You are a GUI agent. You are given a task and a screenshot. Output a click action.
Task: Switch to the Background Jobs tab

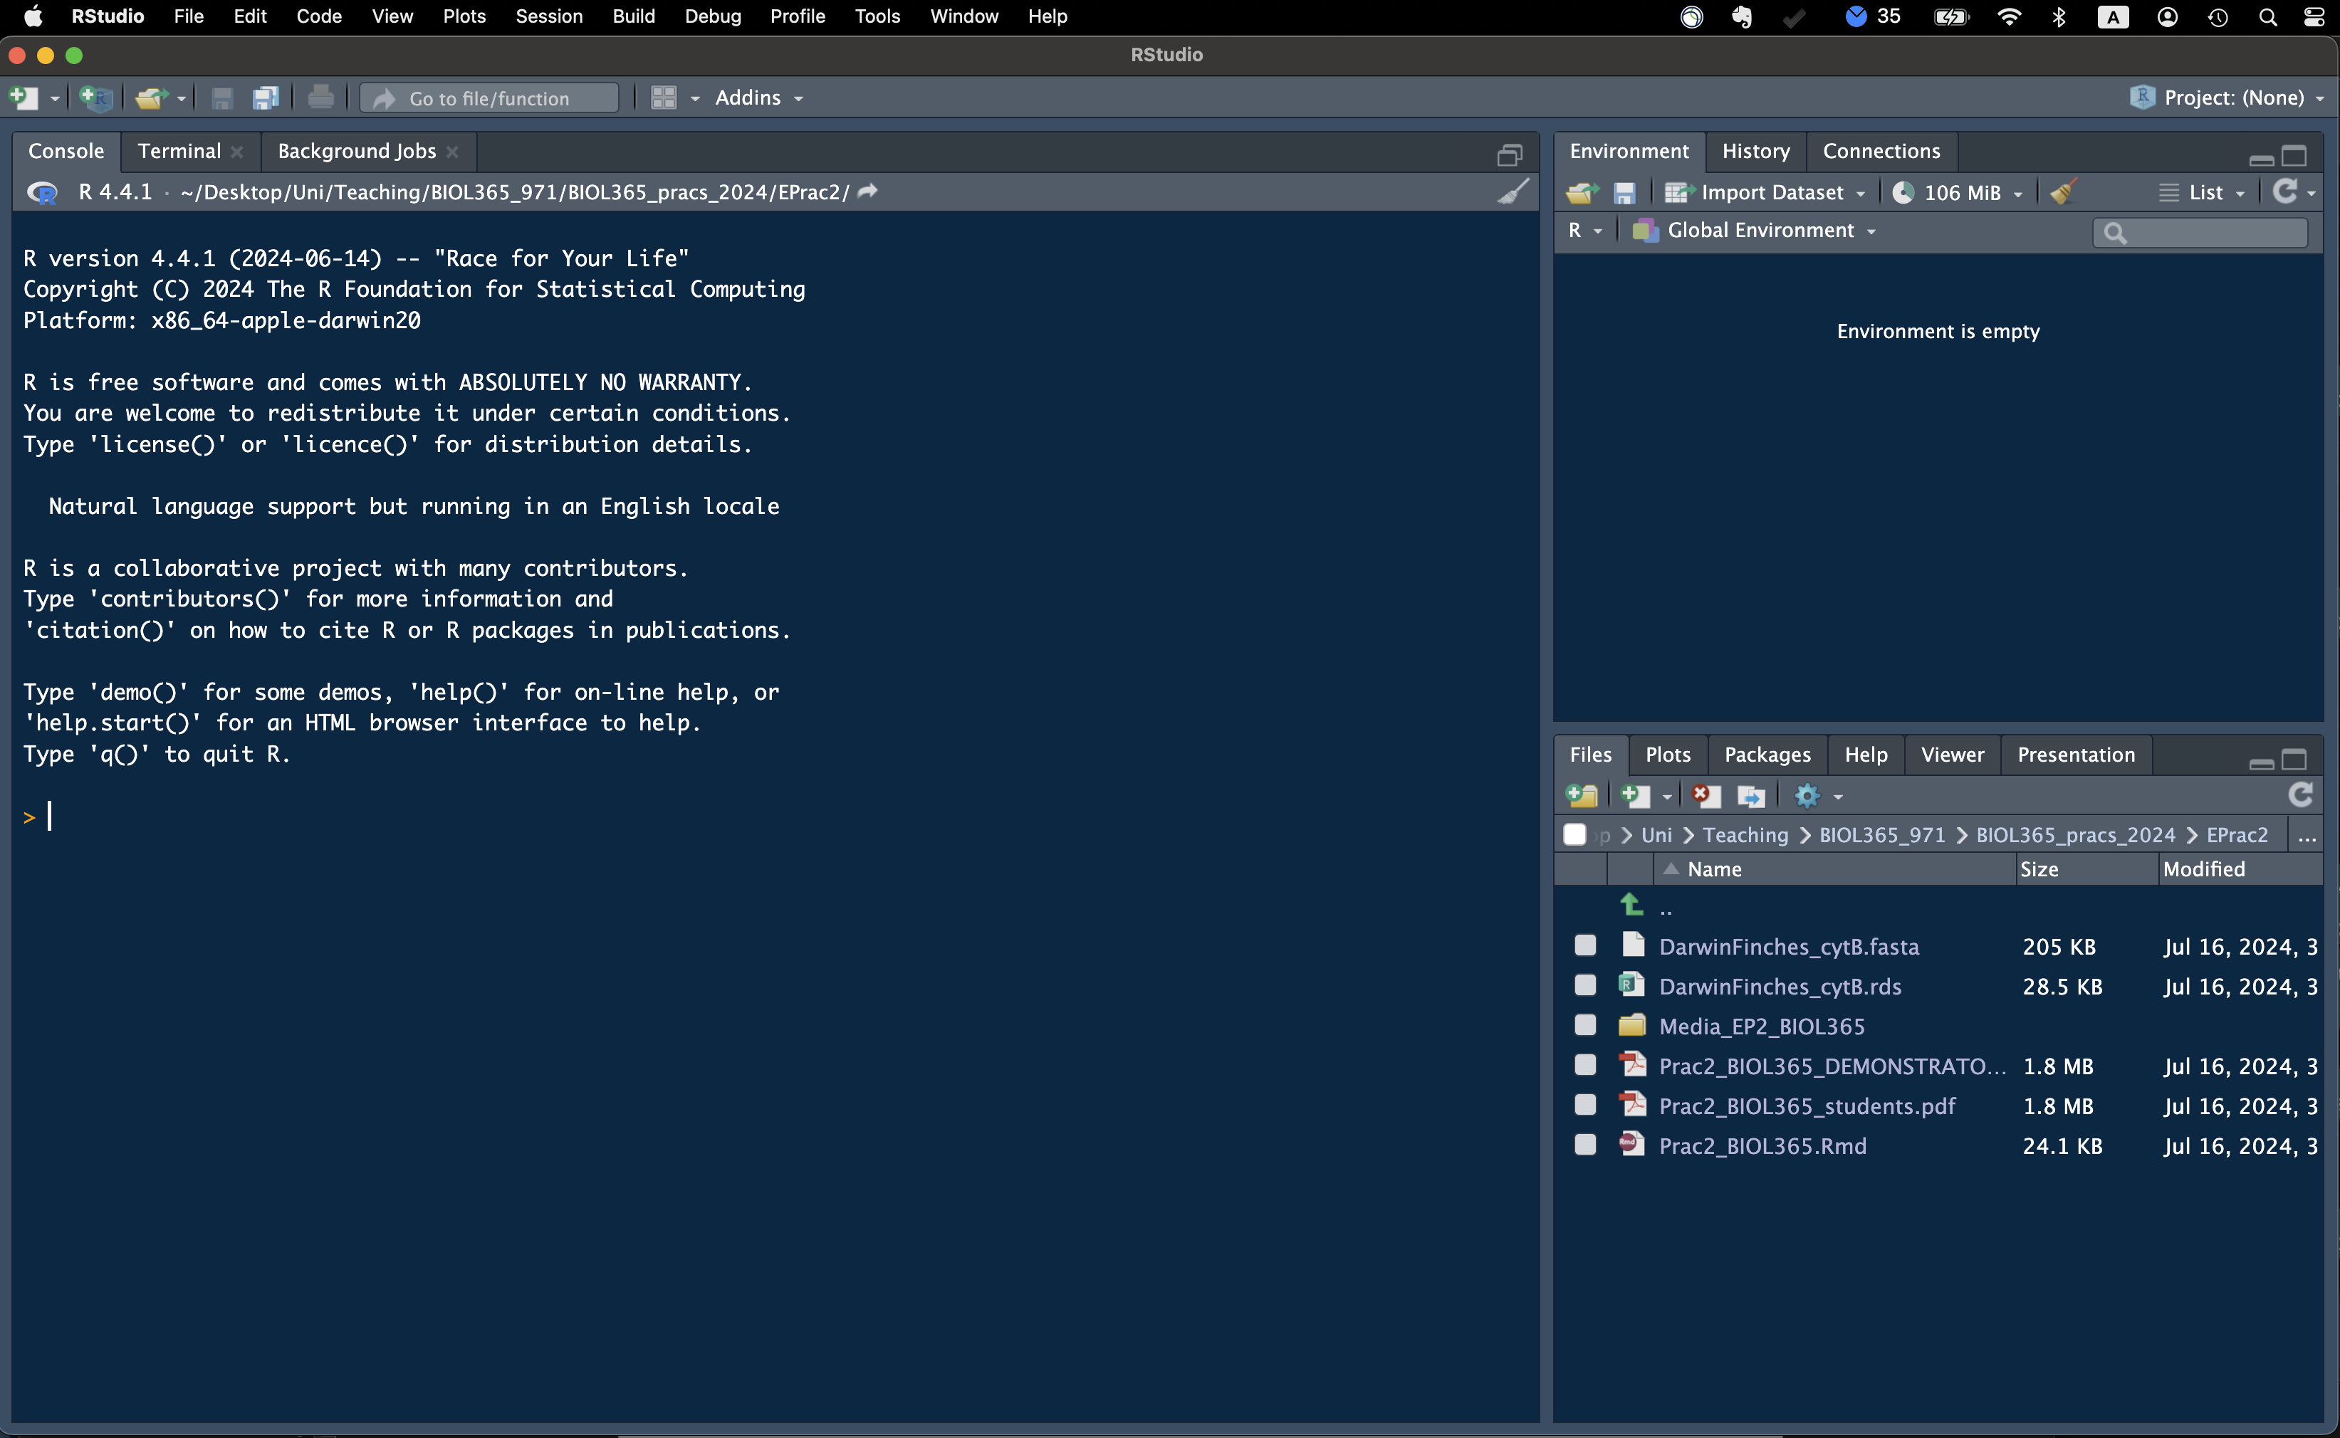357,151
